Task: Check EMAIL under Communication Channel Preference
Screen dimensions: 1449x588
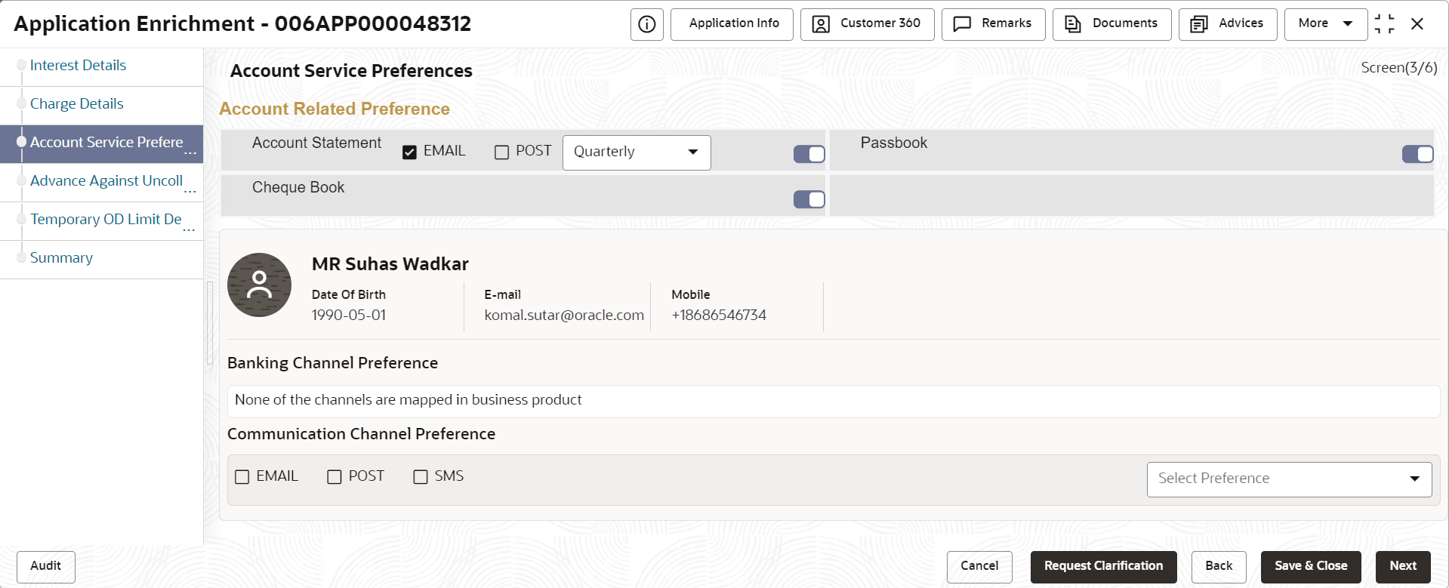Action: [x=242, y=477]
